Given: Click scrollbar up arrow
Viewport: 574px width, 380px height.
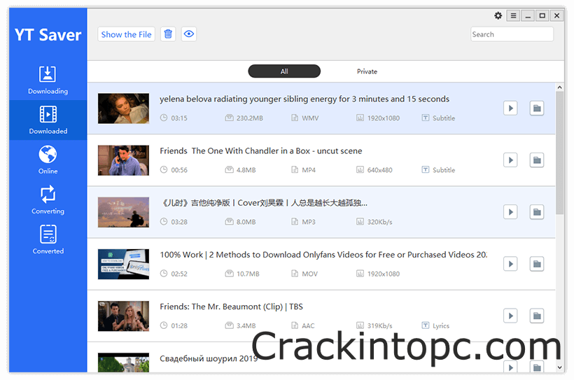Looking at the screenshot, I should pos(559,87).
